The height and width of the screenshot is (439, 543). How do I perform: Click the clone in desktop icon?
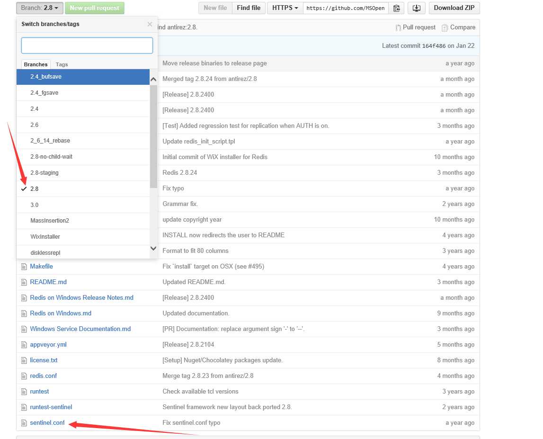(416, 8)
